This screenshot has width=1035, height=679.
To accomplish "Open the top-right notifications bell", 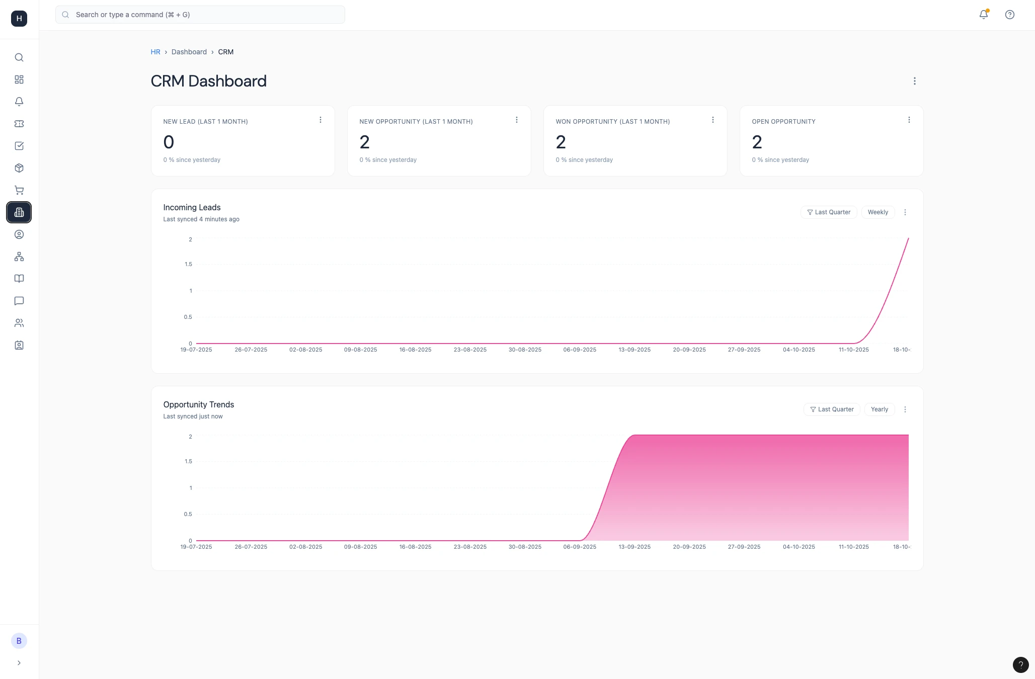I will 984,15.
